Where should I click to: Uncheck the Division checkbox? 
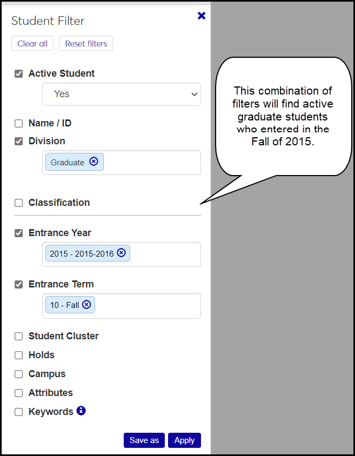coord(19,141)
